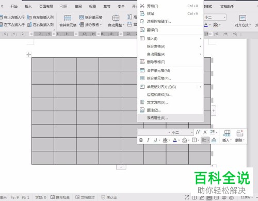Open the 文档助手 ribbon tab

pos(227,7)
